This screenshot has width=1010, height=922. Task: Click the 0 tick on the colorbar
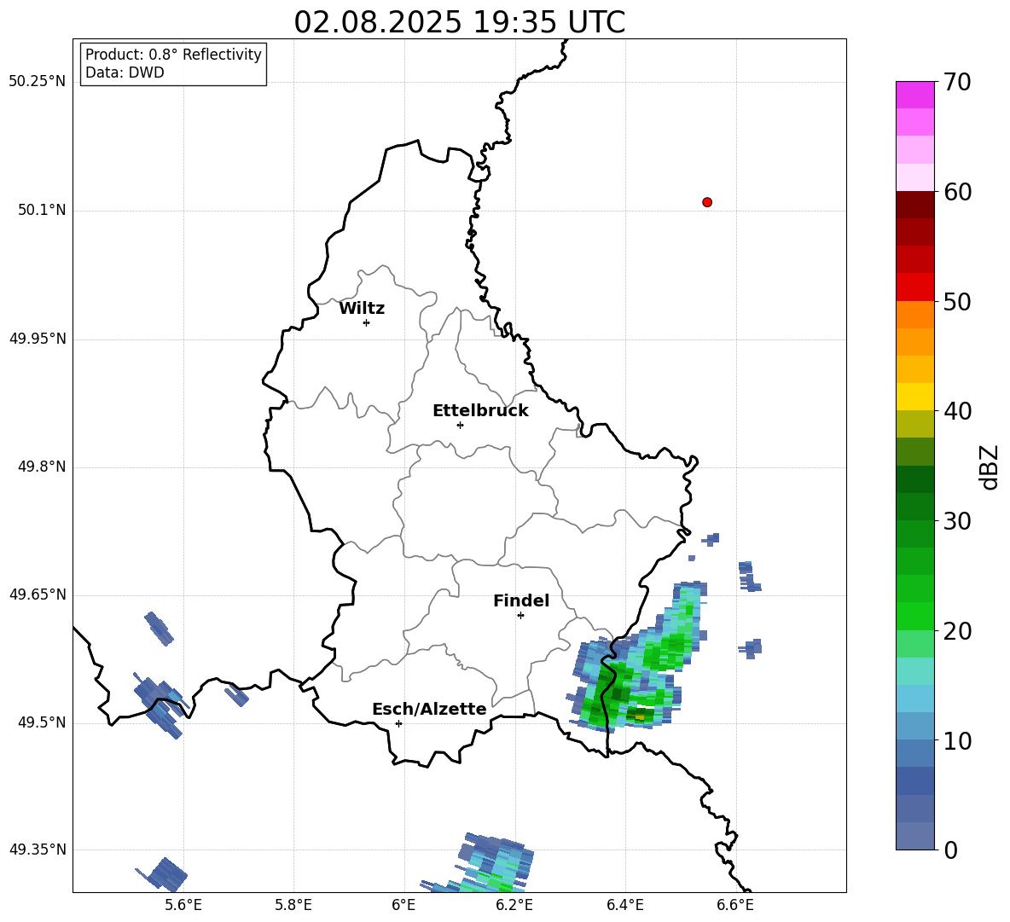click(x=951, y=850)
